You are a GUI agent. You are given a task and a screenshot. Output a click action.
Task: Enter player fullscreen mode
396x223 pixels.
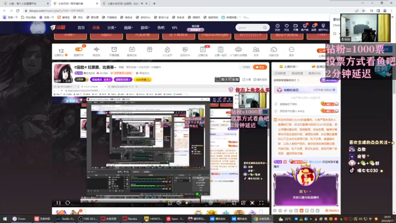[261, 203]
